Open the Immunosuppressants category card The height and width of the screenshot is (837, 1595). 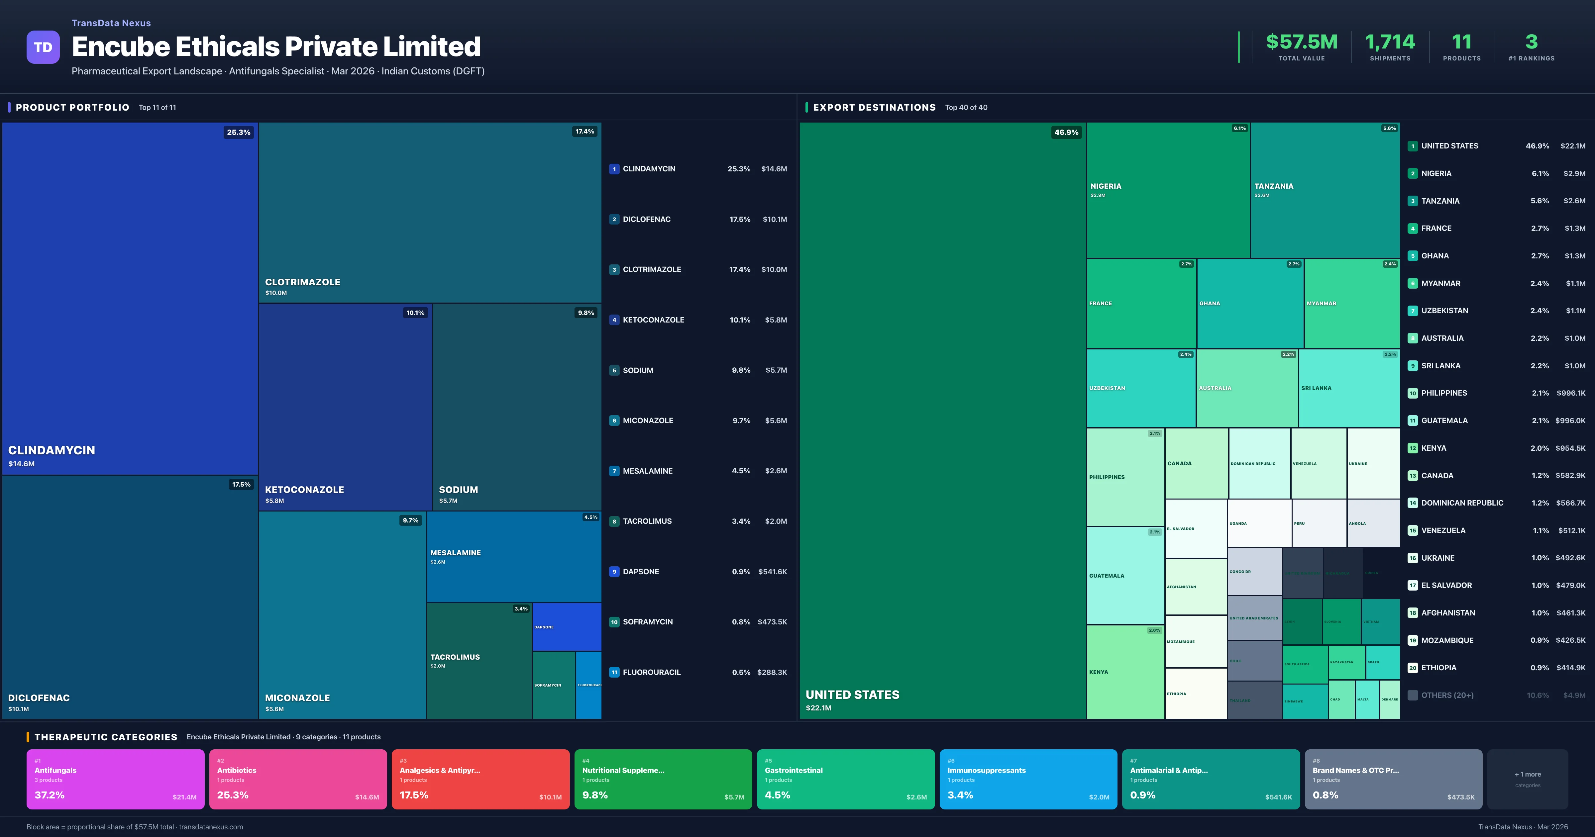pos(1028,779)
